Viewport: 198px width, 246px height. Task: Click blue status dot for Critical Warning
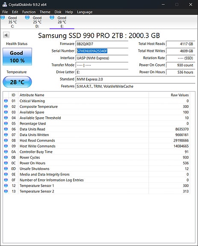point(6,101)
